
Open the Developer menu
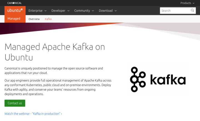click(61, 11)
